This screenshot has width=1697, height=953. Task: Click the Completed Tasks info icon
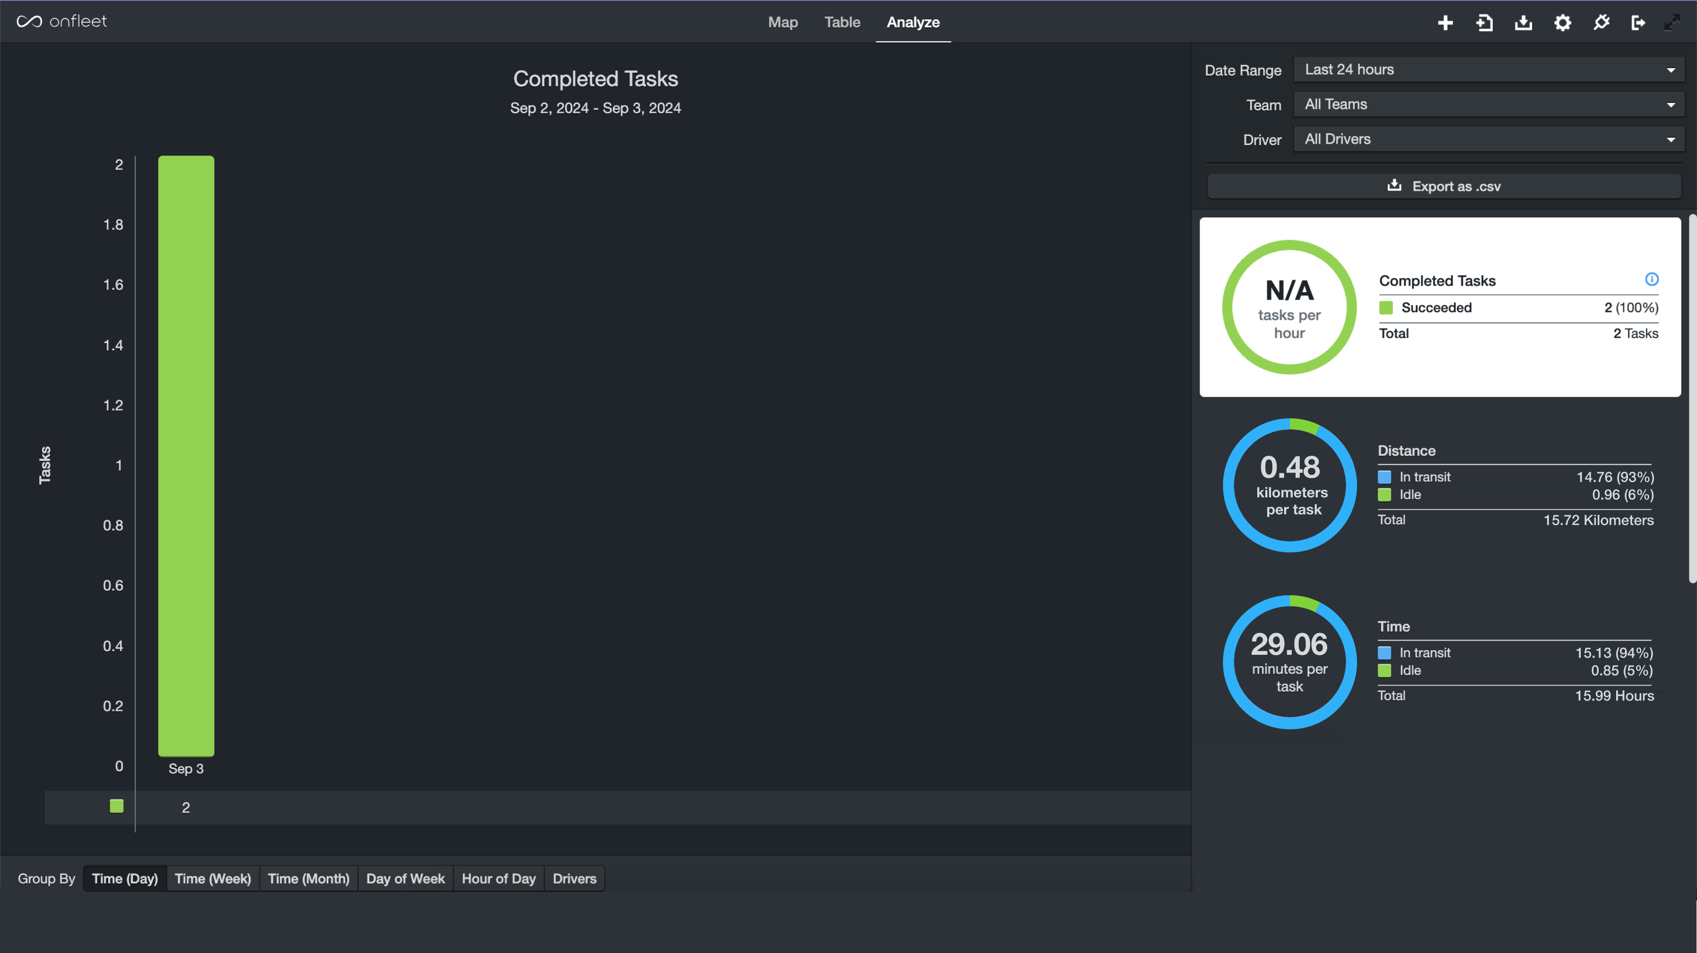[x=1652, y=279]
